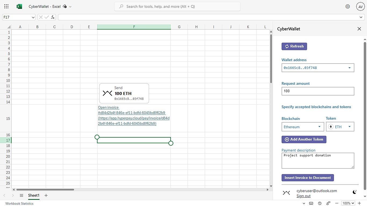Click the cloud save status icon
The image size is (367, 206).
pos(65,6)
